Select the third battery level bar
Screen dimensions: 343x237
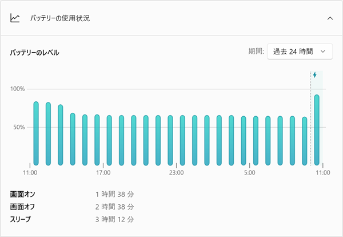coord(60,135)
